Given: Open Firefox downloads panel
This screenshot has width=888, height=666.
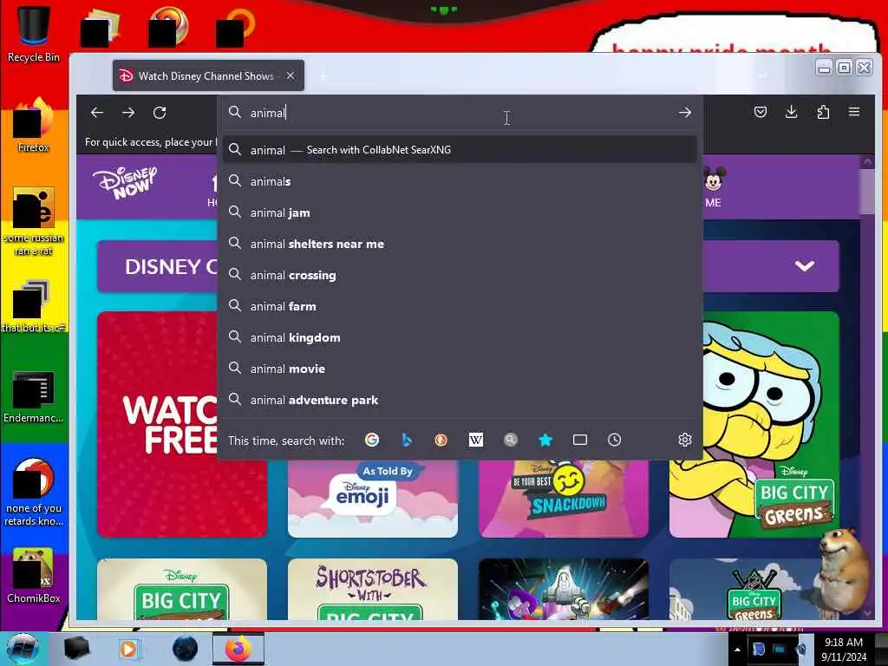Looking at the screenshot, I should click(791, 112).
